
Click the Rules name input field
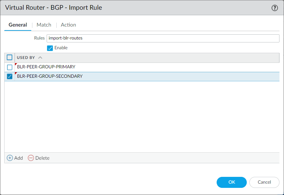pyautogui.click(x=130, y=38)
